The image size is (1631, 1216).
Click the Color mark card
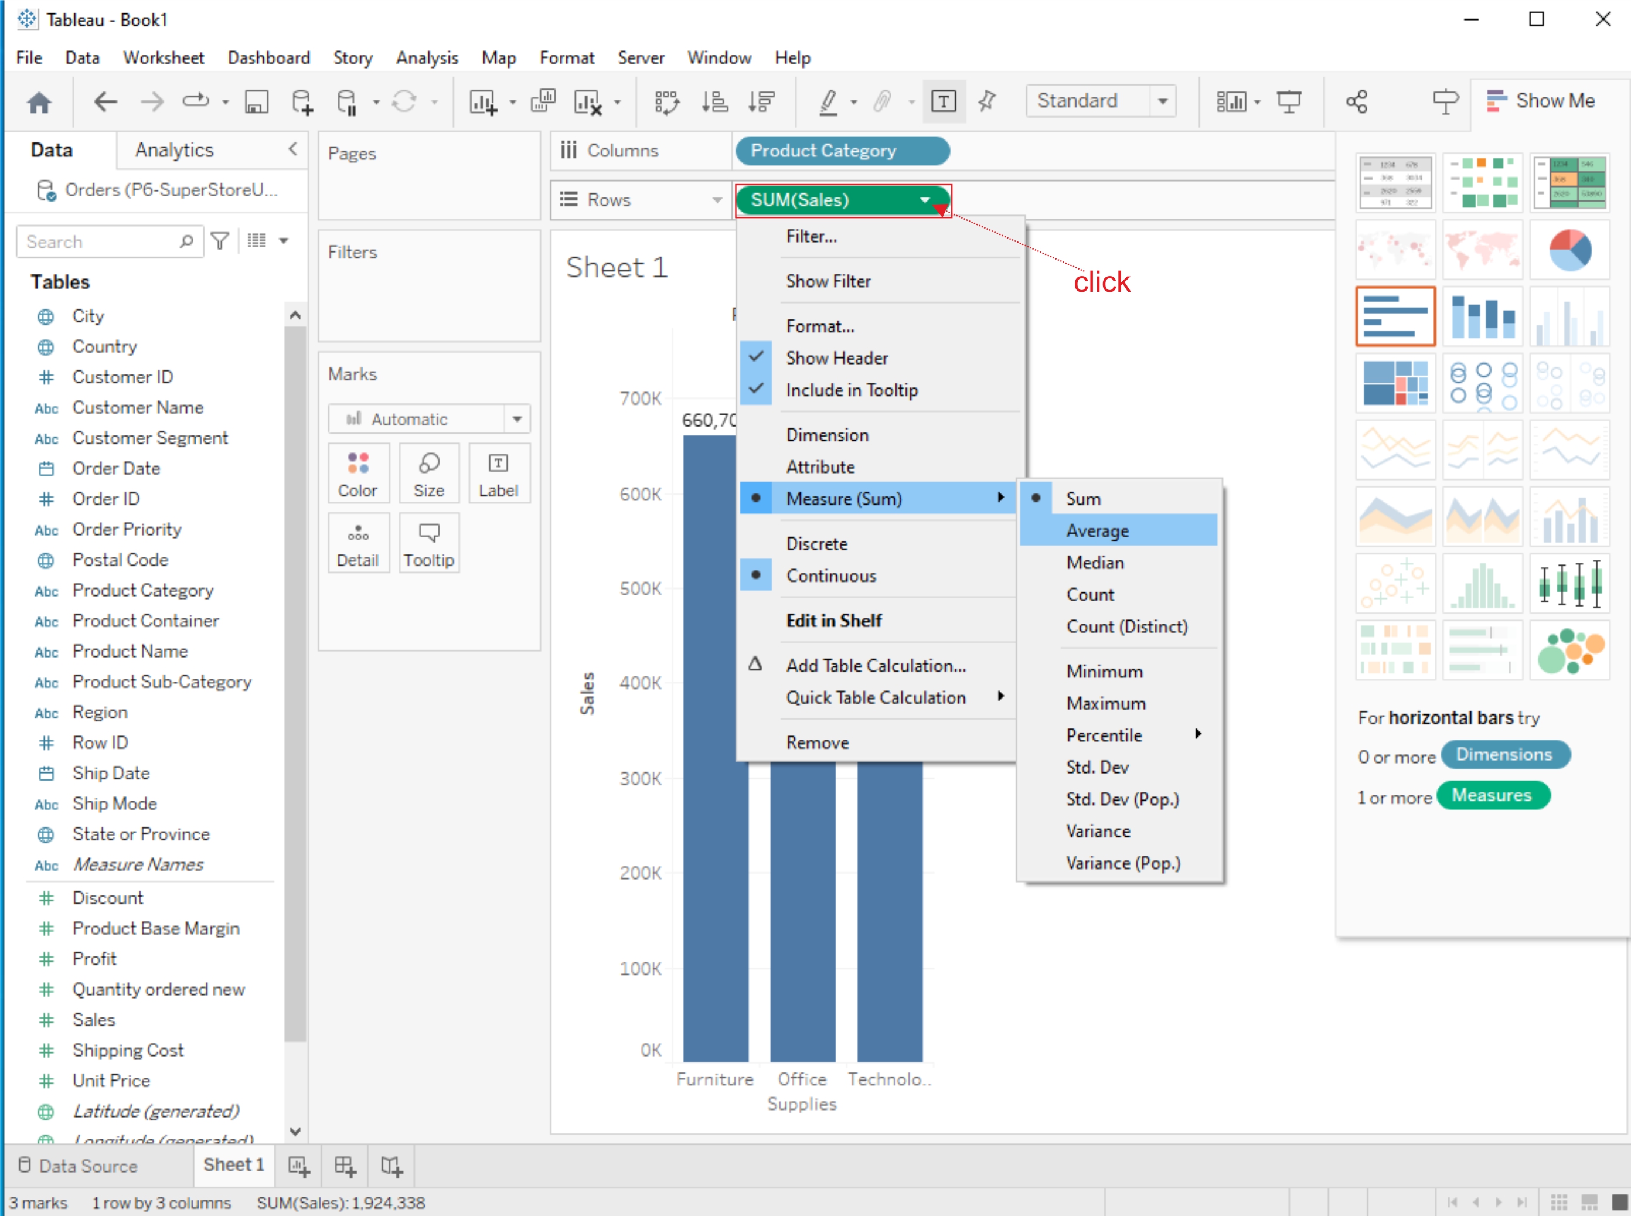357,474
